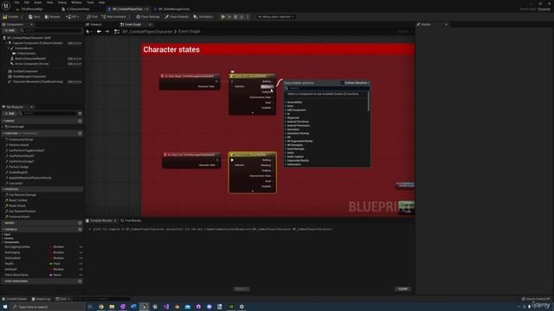554x311 pixels.
Task: Click the Health variable float type pill
Action: pos(55,263)
